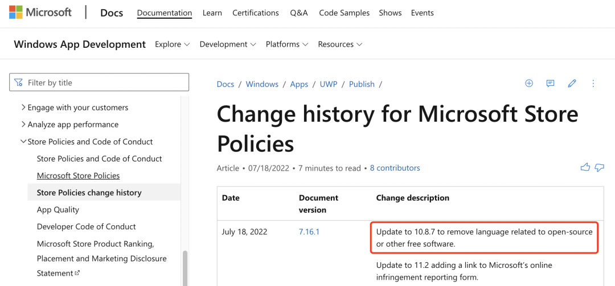Open the more options ellipsis menu
615x286 pixels.
[593, 84]
